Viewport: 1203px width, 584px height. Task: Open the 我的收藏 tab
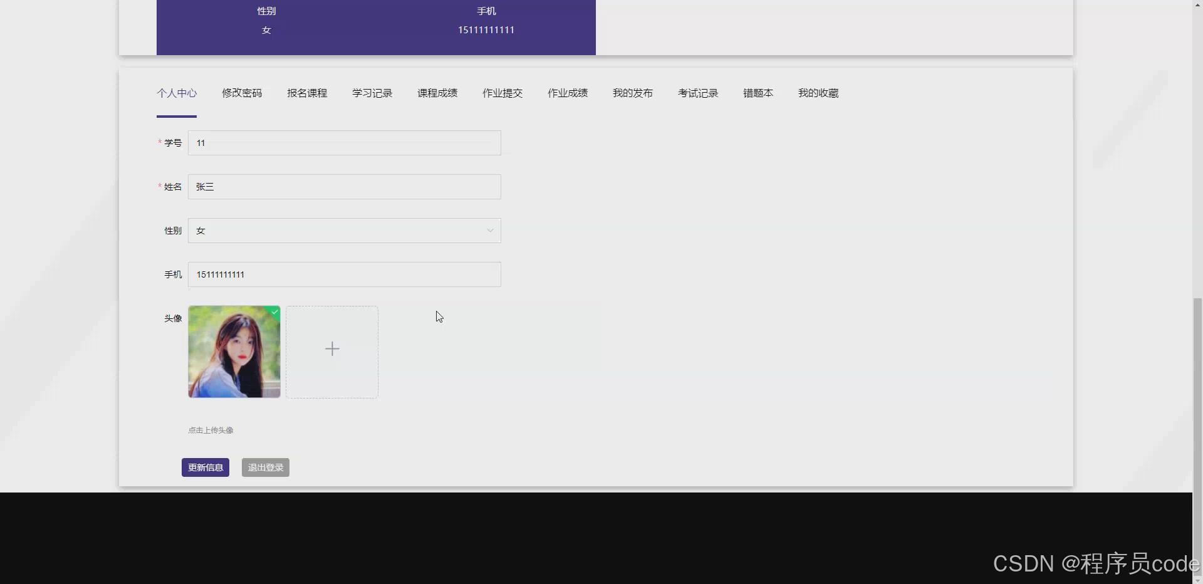(x=818, y=93)
